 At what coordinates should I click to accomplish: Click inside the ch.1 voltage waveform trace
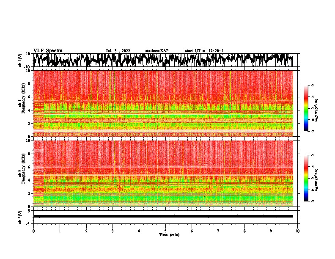(163, 60)
